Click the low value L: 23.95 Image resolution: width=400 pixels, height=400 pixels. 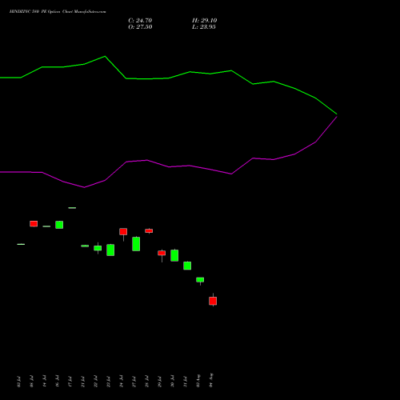tap(204, 27)
